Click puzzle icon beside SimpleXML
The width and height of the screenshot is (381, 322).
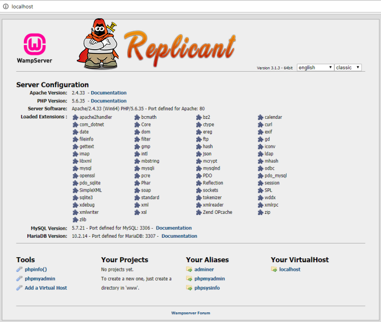[x=75, y=190]
